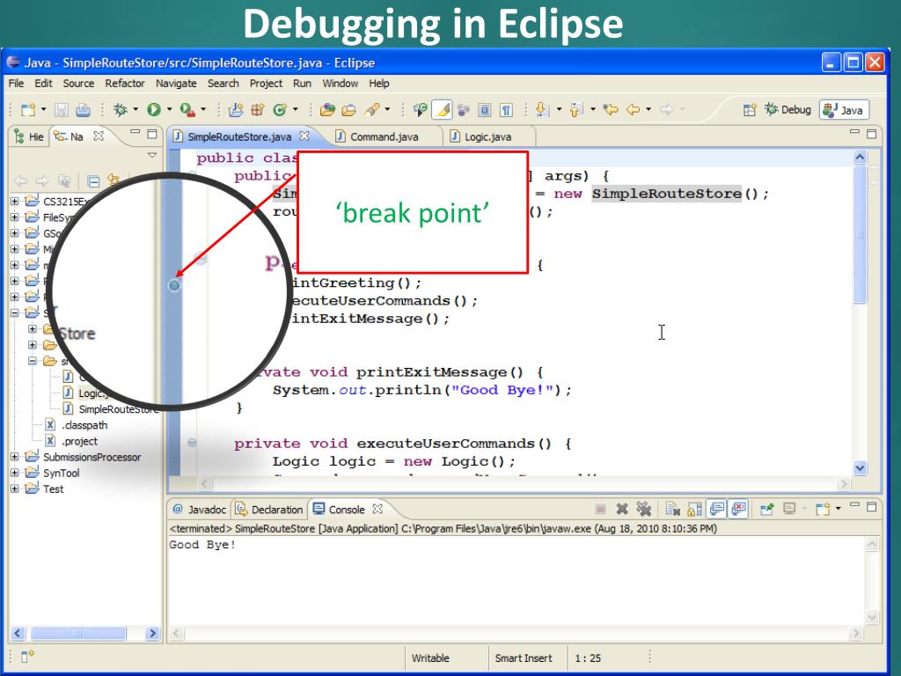Click Collapse All in the Navigator panel

[x=93, y=181]
